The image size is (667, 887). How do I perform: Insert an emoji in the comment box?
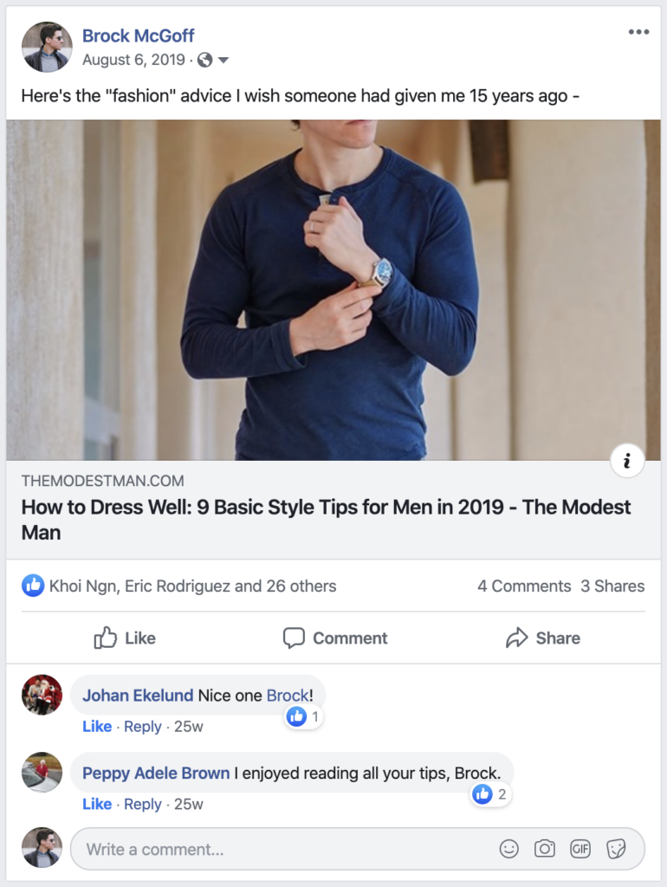coord(509,849)
